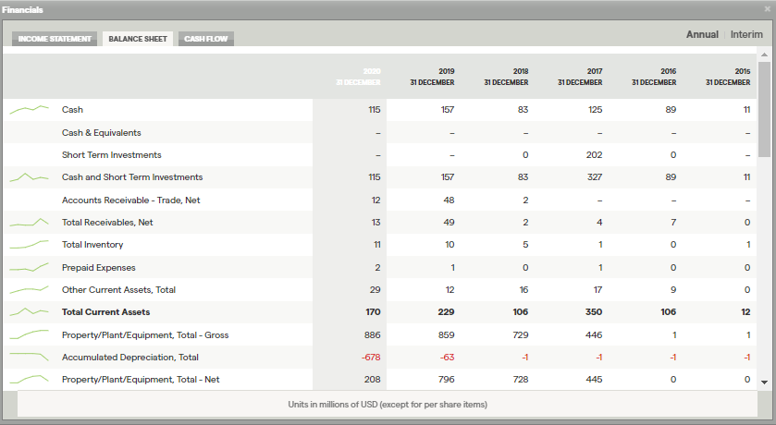Select the Balance Sheet tab
The height and width of the screenshot is (425, 776).
coord(138,39)
